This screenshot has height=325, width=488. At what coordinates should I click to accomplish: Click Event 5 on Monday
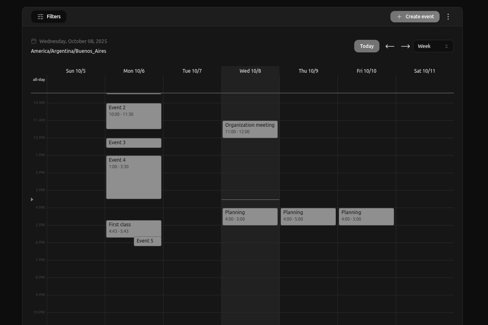pos(147,240)
